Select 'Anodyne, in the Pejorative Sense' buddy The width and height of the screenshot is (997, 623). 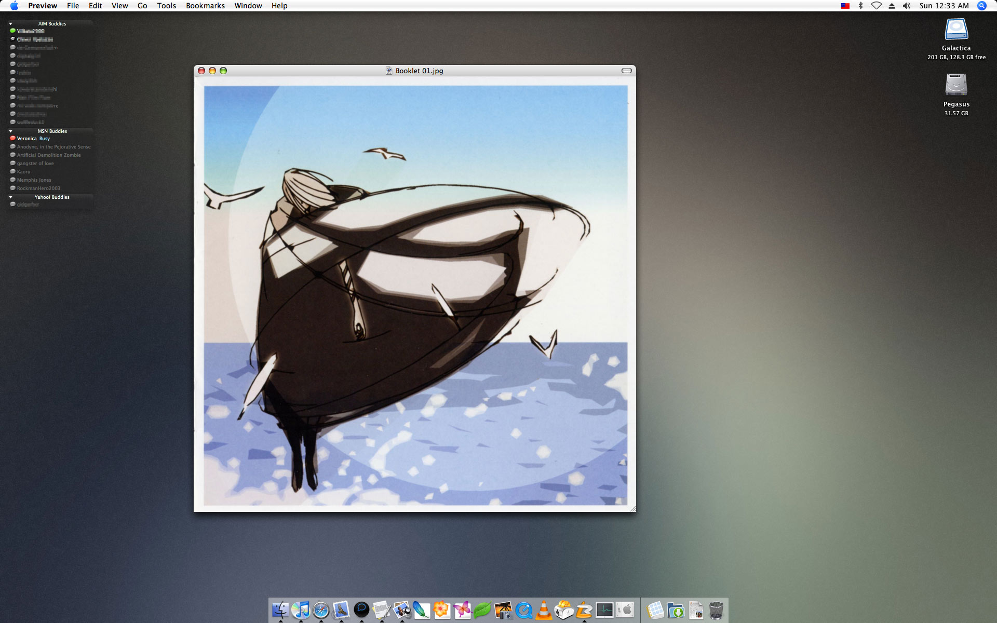(x=50, y=147)
